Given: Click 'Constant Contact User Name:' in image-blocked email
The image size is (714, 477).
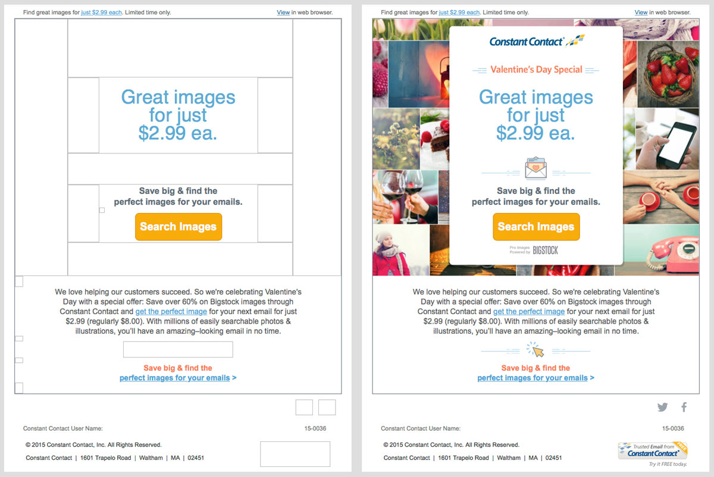Looking at the screenshot, I should point(63,429).
